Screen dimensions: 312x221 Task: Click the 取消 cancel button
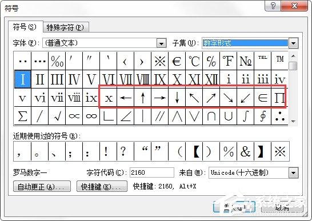[282, 207]
